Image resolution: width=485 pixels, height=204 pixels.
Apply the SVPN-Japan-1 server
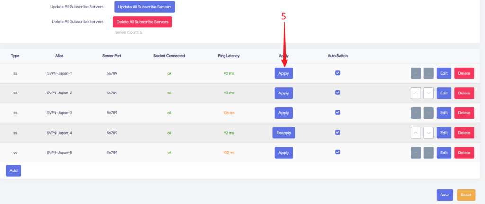[284, 73]
